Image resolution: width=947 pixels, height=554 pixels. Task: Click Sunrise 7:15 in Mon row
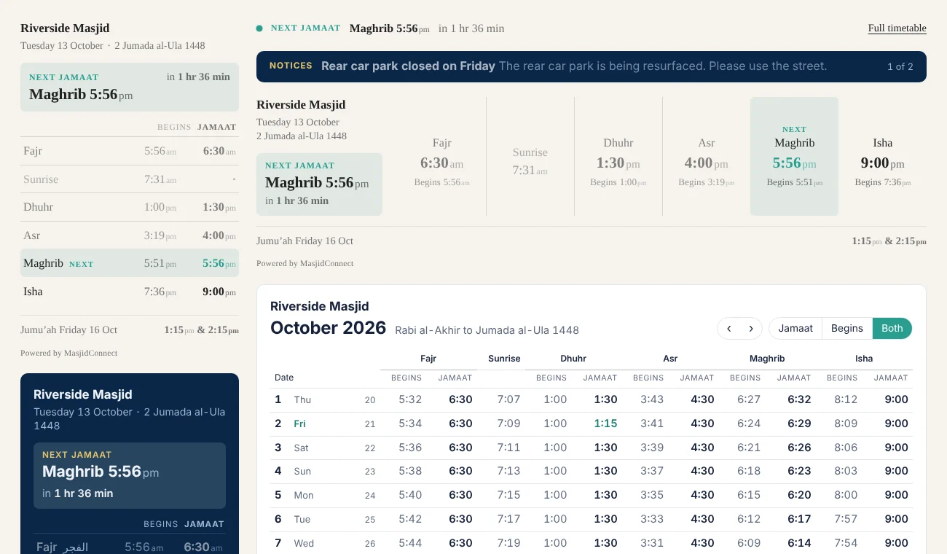point(508,495)
